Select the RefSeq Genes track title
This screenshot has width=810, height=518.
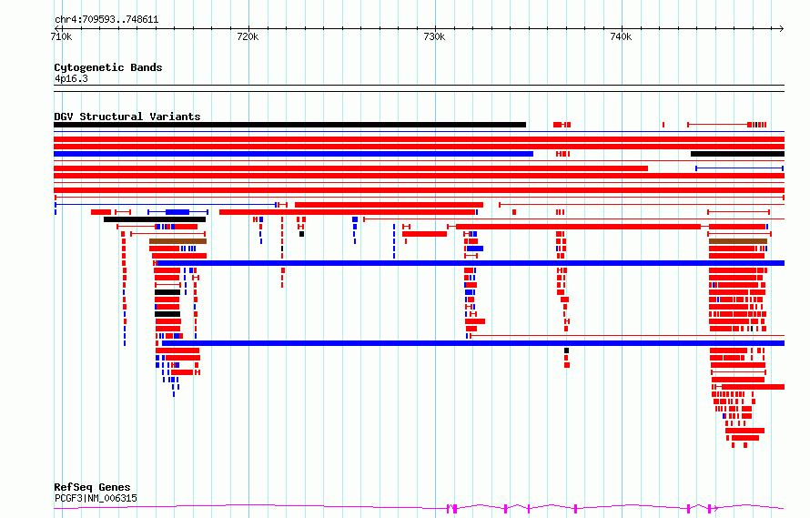(x=92, y=487)
